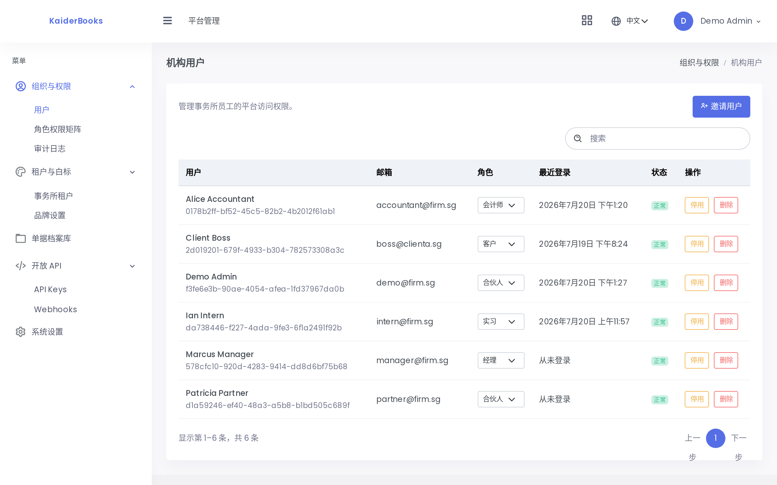Click 停用 for Patricia Partner
The height and width of the screenshot is (485, 777).
pos(697,399)
